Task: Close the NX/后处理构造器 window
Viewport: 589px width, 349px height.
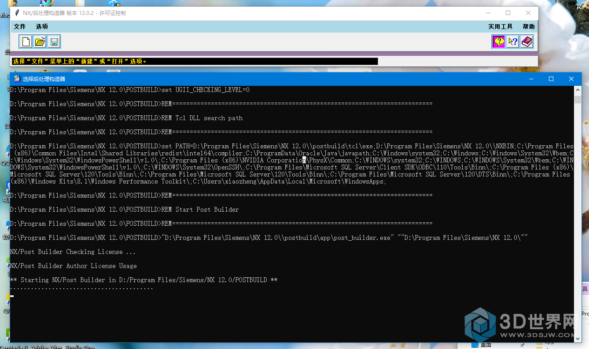Action: tap(528, 13)
